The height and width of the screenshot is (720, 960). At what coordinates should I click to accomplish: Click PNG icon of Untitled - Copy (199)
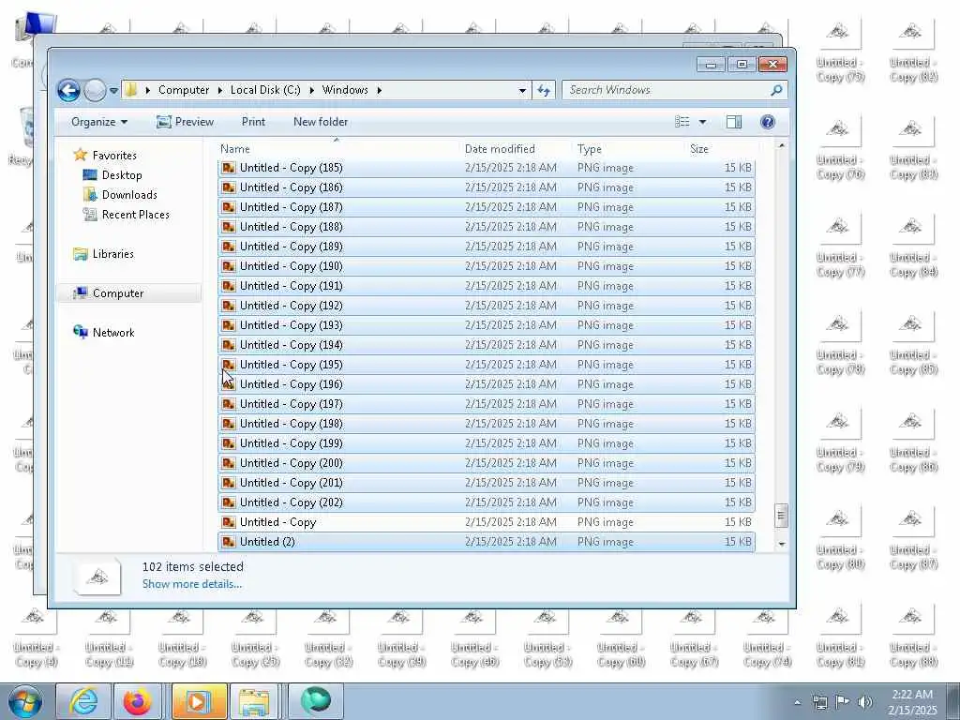point(229,443)
